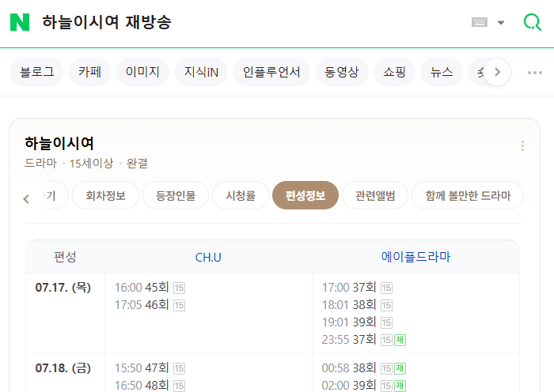Open the 시청률 tab

coord(241,195)
